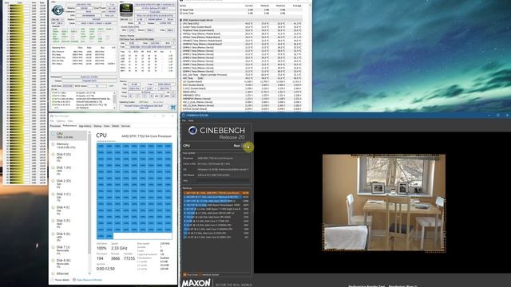511x287 pixels.
Task: Select Disk 7 (J:) in Task Manager sidebar
Action: (x=69, y=250)
